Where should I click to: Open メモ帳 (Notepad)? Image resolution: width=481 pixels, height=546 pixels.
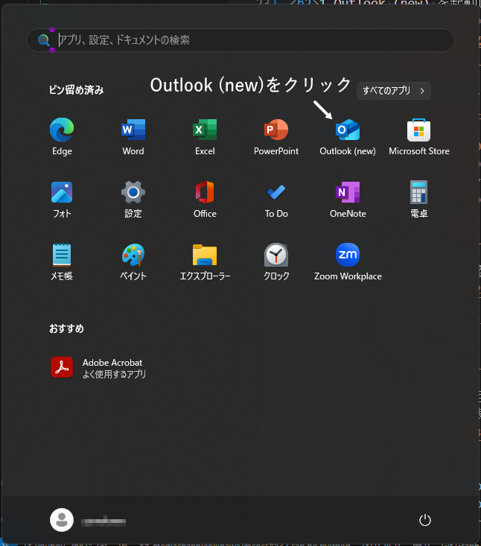(x=62, y=262)
